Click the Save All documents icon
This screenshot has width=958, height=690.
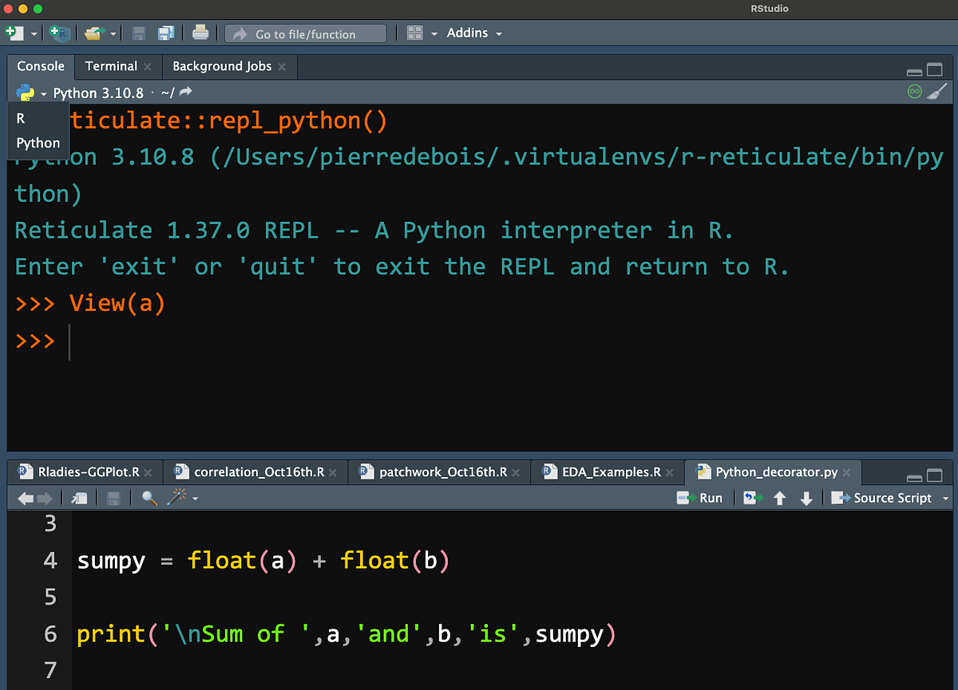click(x=166, y=34)
